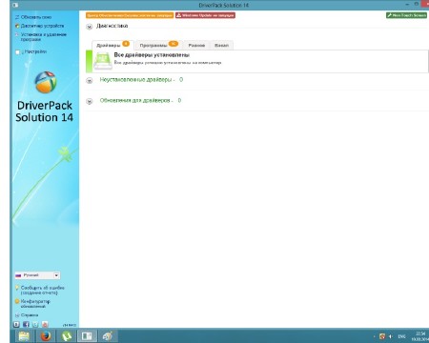Click the Сообщить об ошибке link

coord(43,290)
